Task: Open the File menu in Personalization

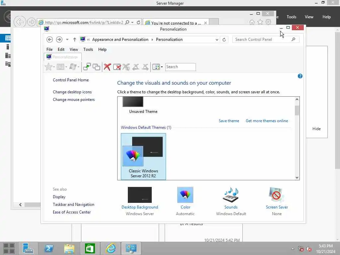Action: coord(49,49)
